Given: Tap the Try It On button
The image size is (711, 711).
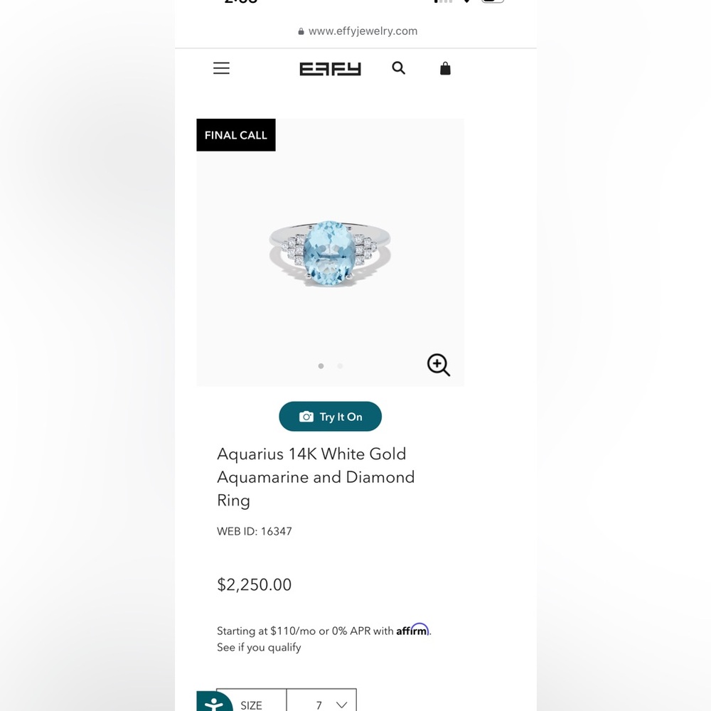Looking at the screenshot, I should pyautogui.click(x=330, y=416).
